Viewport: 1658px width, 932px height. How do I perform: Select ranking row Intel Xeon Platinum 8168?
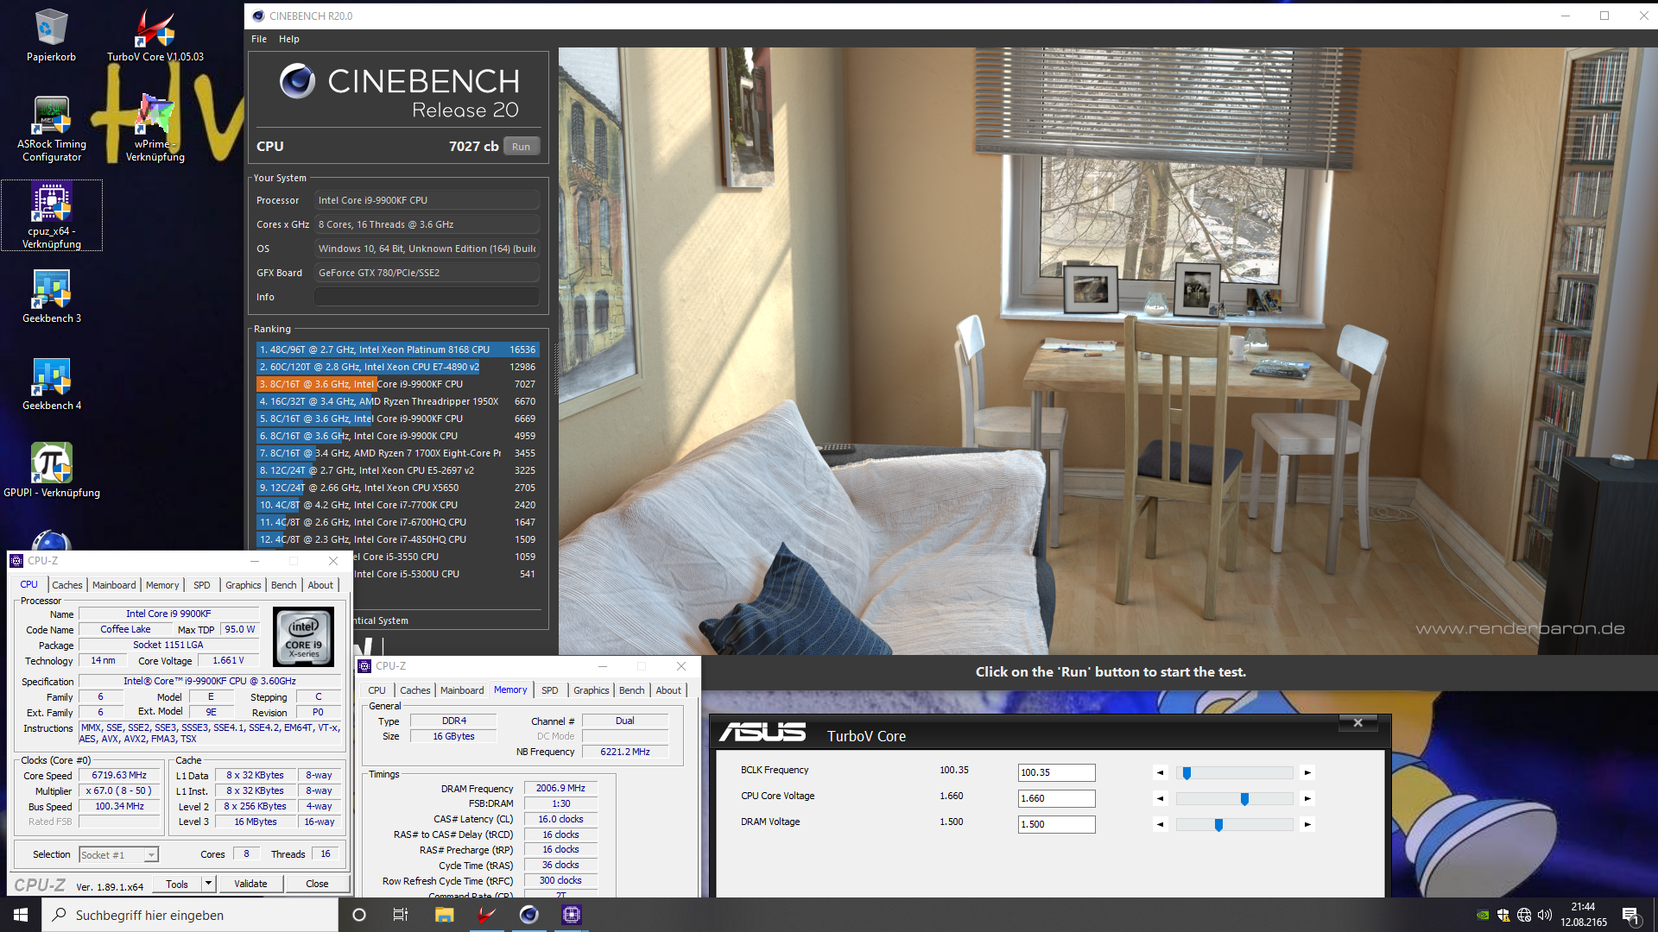pyautogui.click(x=398, y=349)
